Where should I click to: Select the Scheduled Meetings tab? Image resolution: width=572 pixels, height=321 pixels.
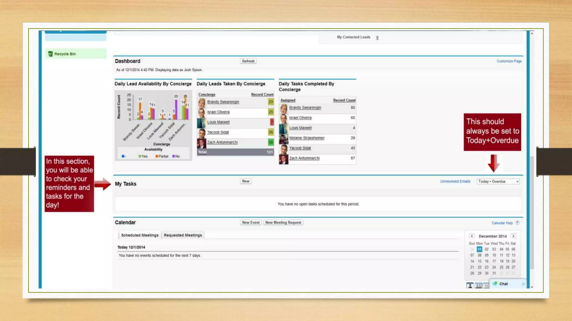140,235
